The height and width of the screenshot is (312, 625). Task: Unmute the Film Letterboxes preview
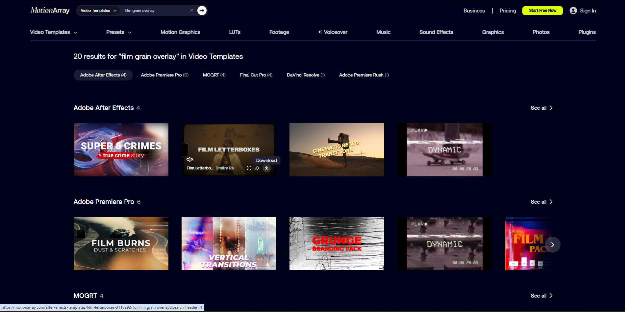click(190, 159)
